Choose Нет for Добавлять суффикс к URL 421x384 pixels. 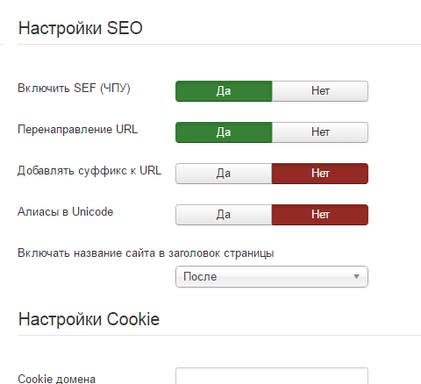pos(320,174)
